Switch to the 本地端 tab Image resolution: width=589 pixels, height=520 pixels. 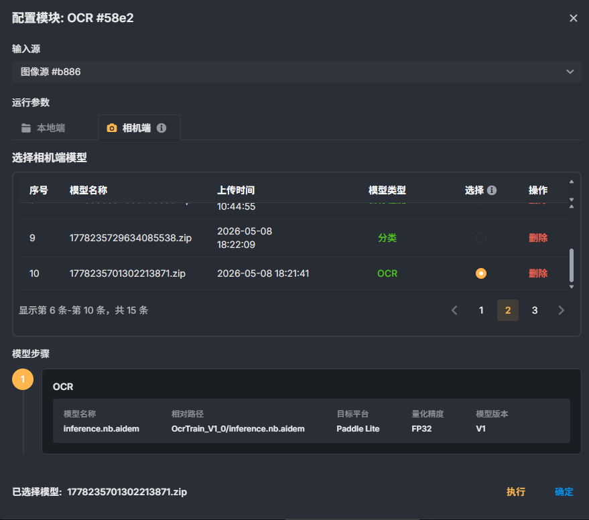tap(43, 128)
